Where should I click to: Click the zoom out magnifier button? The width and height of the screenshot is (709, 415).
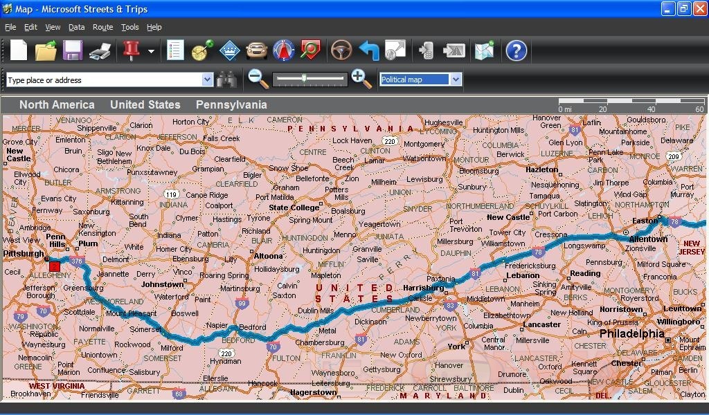tap(258, 79)
